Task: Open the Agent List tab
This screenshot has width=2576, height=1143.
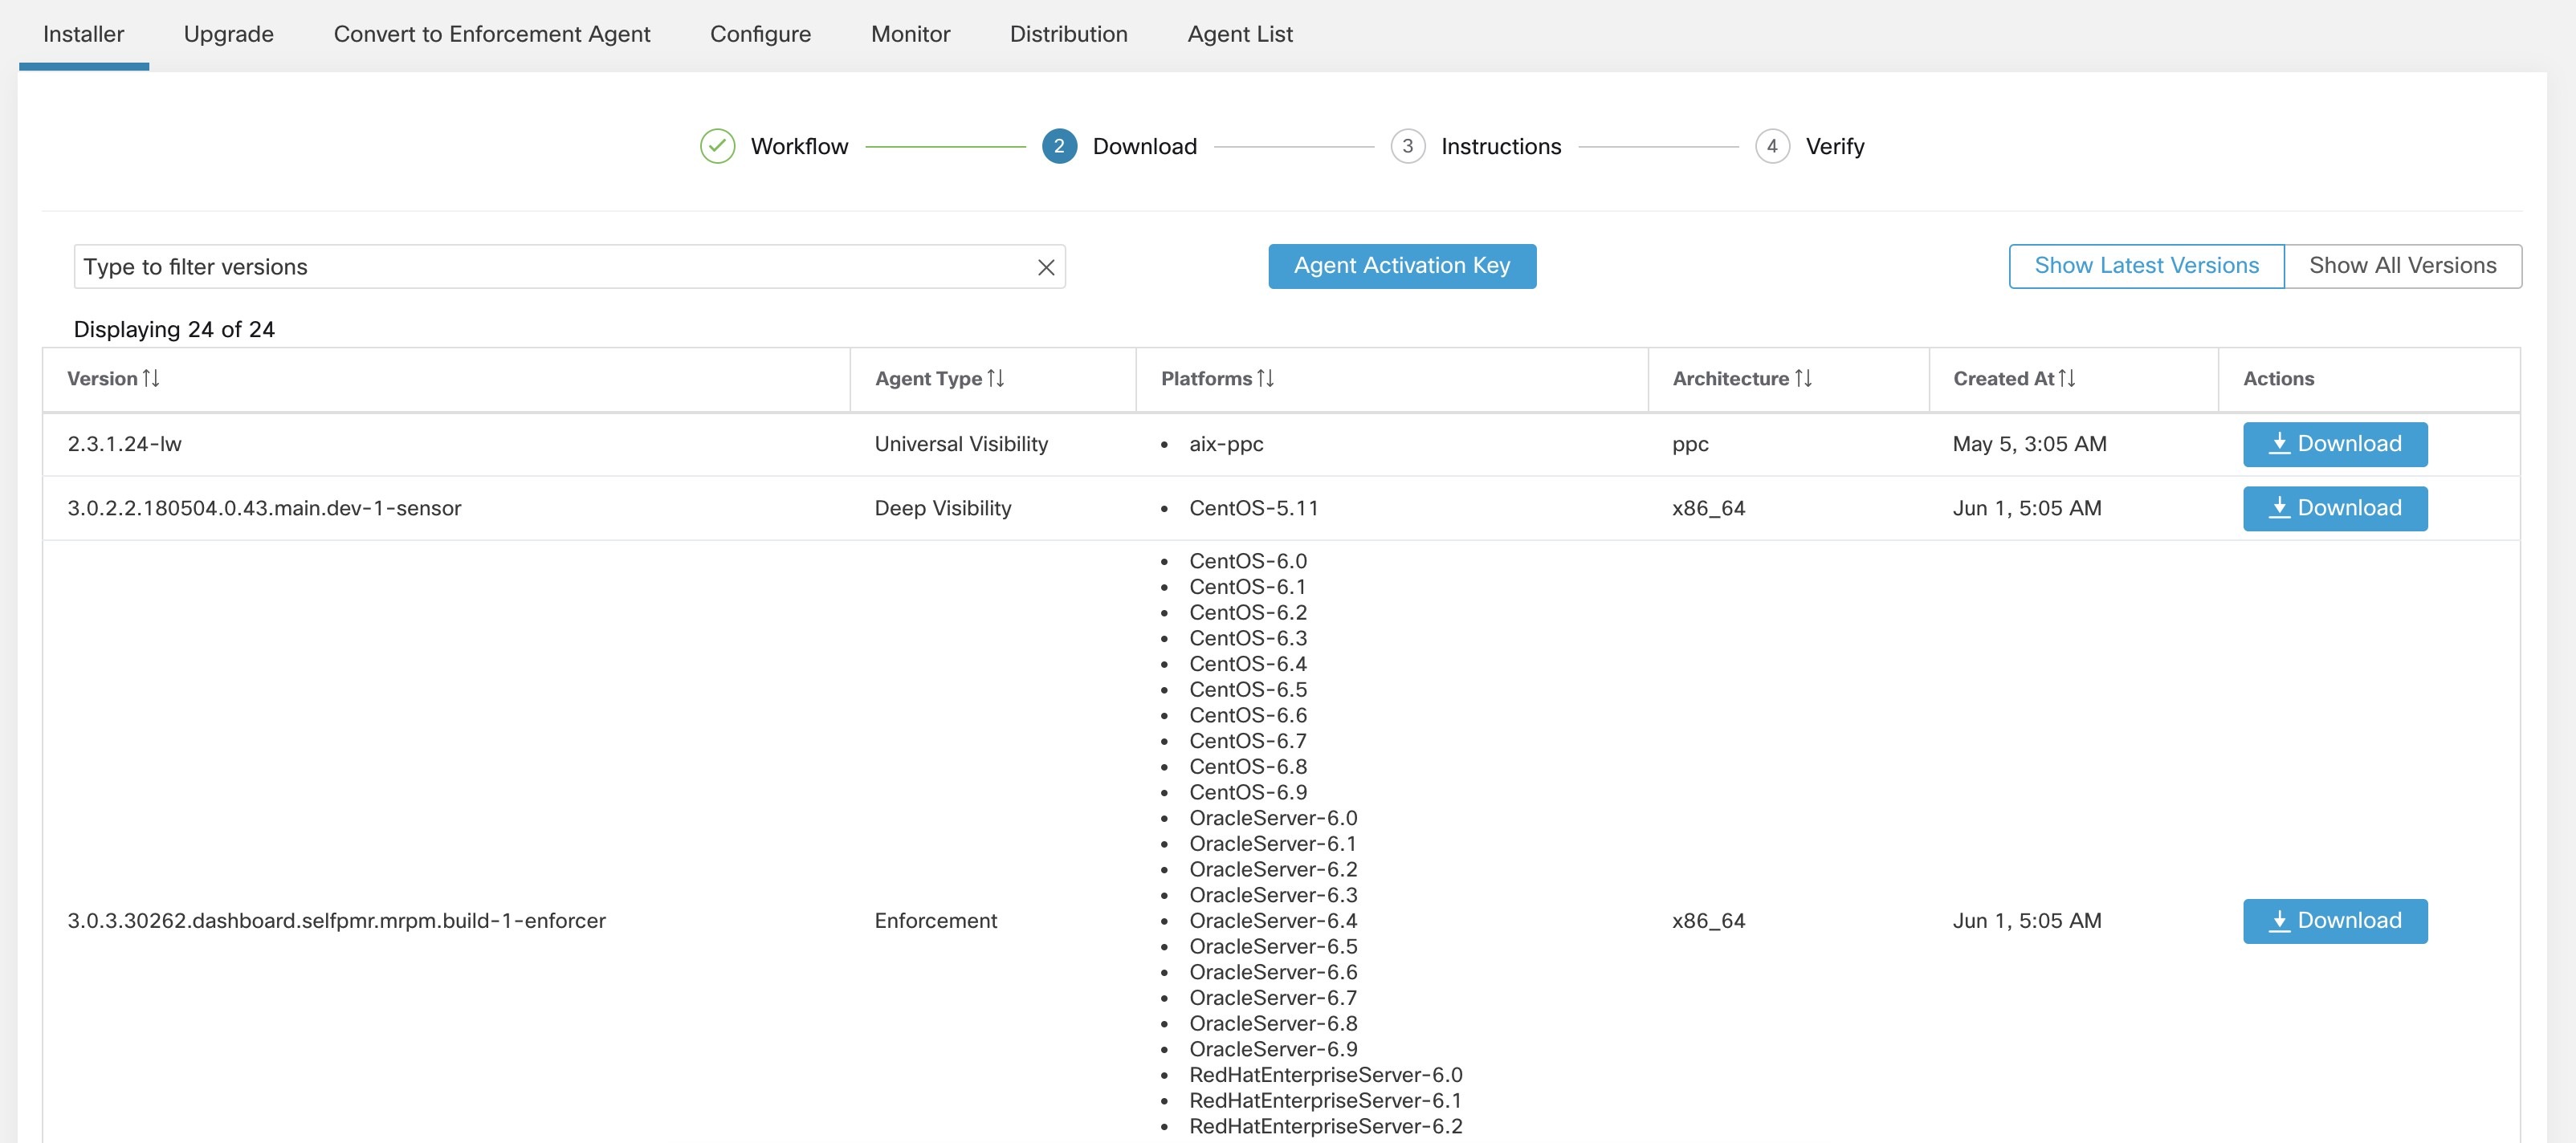Action: (x=1239, y=34)
